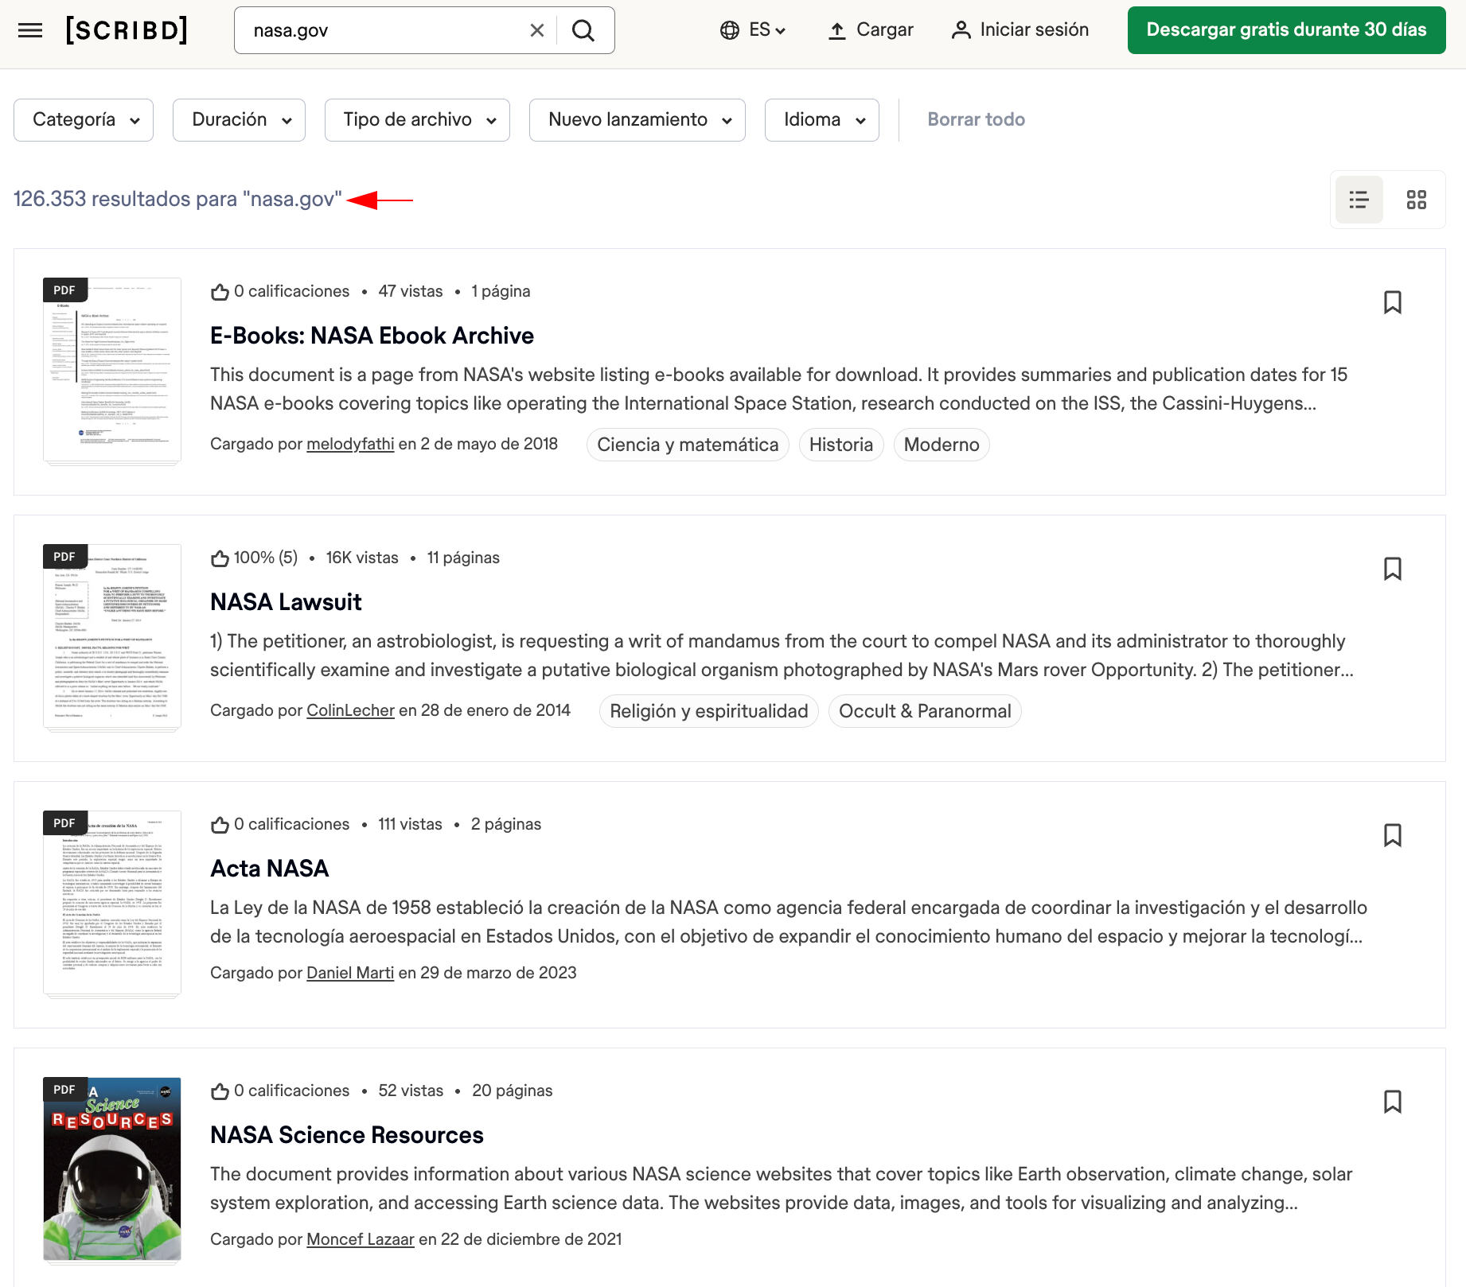Expand the Categoría filter dropdown

84,120
